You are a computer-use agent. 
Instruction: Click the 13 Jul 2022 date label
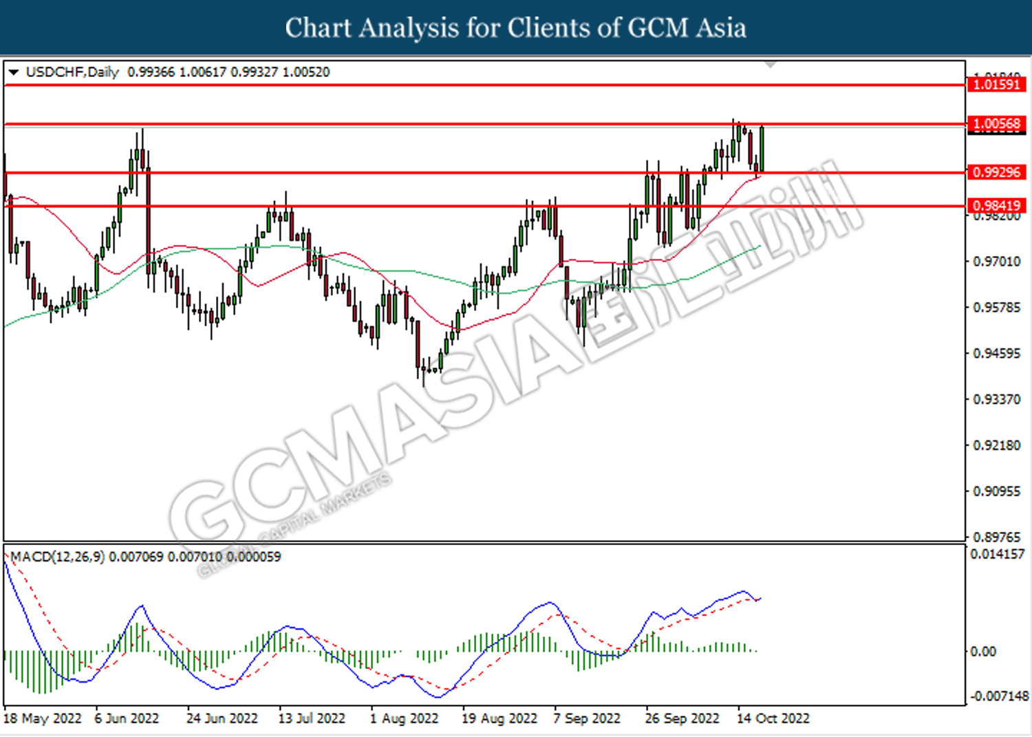tap(312, 718)
